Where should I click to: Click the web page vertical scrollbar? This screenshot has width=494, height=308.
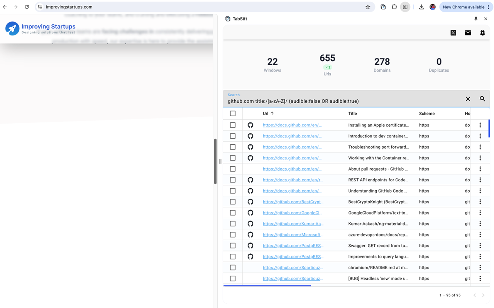[215, 161]
